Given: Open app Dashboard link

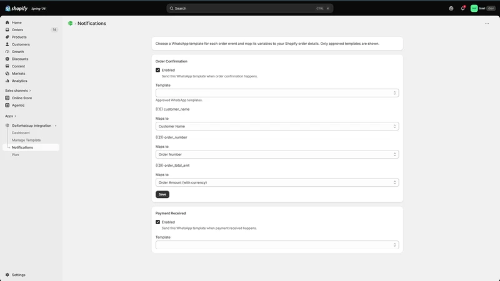Looking at the screenshot, I should [21, 133].
